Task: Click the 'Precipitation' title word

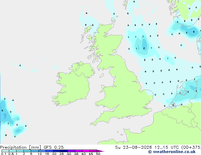Action: (x=13, y=147)
